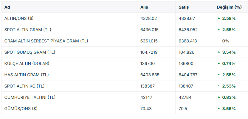Click the up arrow beside 3.56% change
This screenshot has height=119, width=248.
click(219, 109)
